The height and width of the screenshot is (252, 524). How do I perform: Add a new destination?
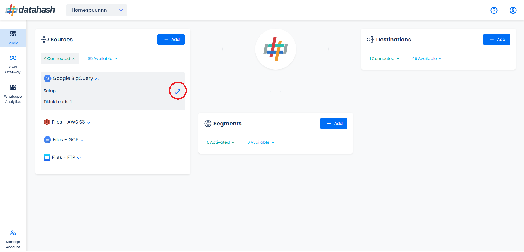[497, 40]
